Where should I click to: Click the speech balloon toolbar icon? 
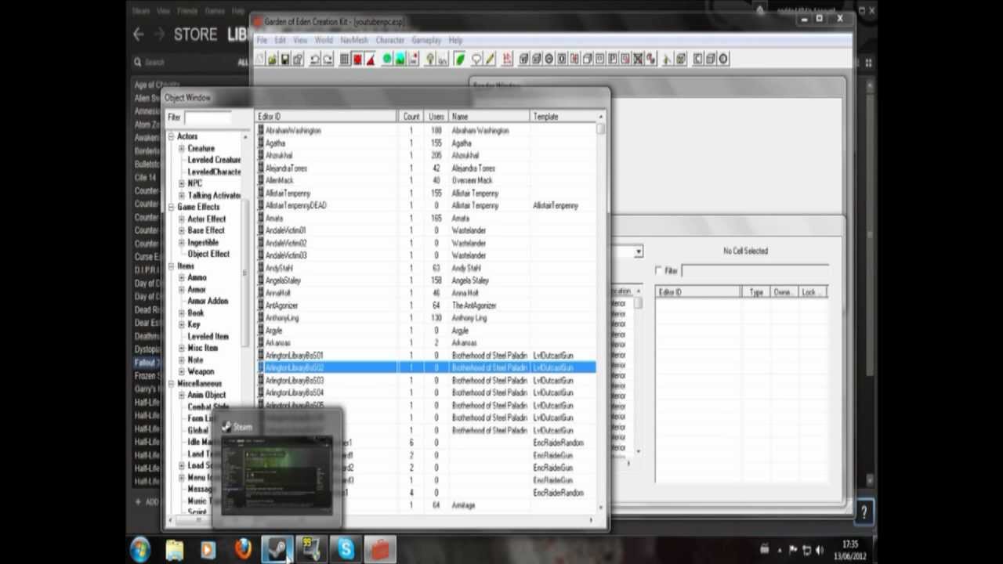[x=476, y=59]
